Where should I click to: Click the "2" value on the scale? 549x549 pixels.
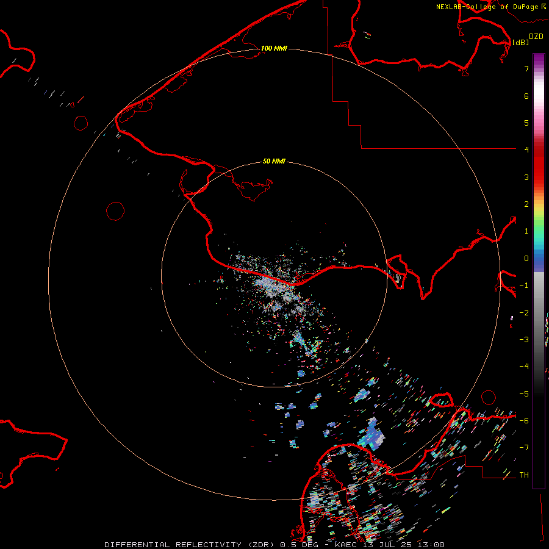coord(526,204)
